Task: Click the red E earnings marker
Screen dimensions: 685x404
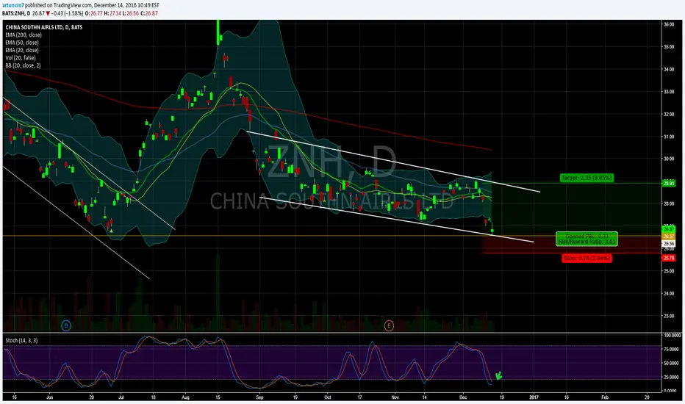Action: tap(389, 325)
